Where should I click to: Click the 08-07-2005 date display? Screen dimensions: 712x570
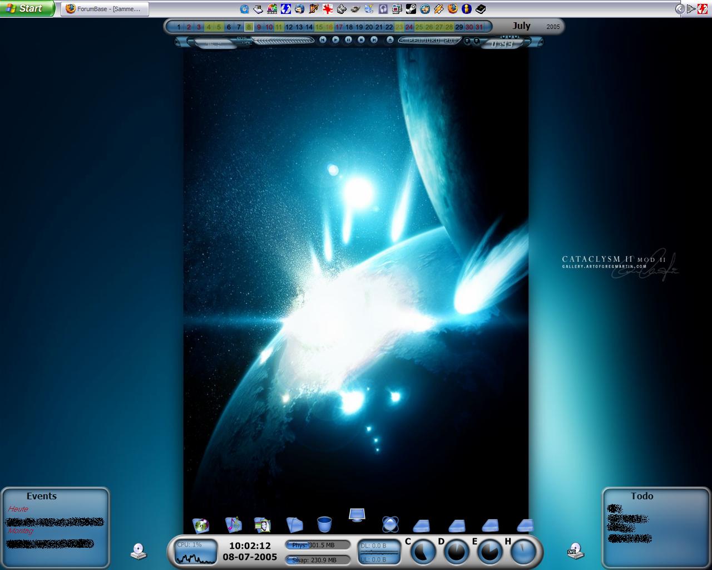(250, 557)
